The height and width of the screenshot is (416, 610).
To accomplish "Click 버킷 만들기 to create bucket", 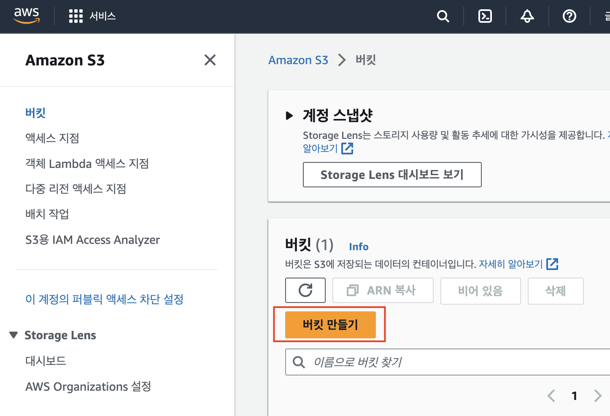I will point(330,324).
